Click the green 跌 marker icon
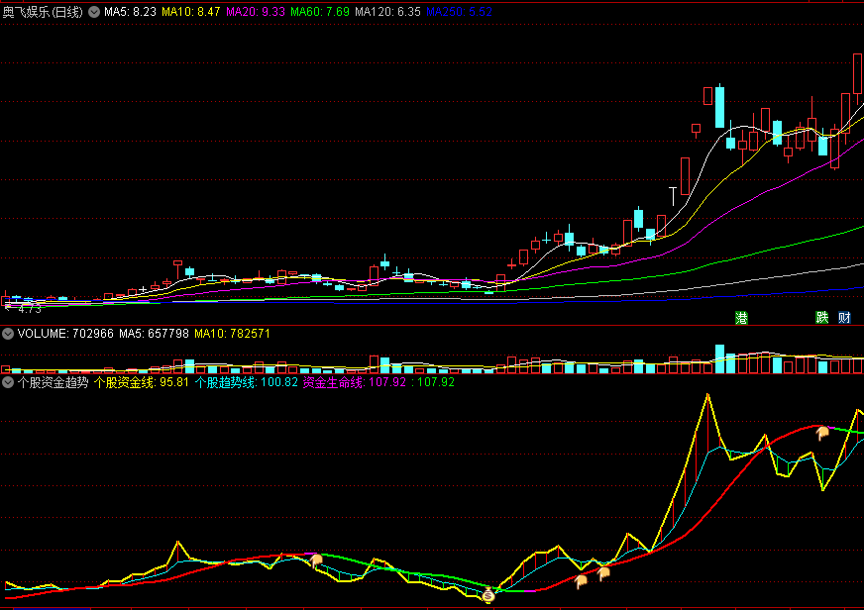 pyautogui.click(x=822, y=317)
